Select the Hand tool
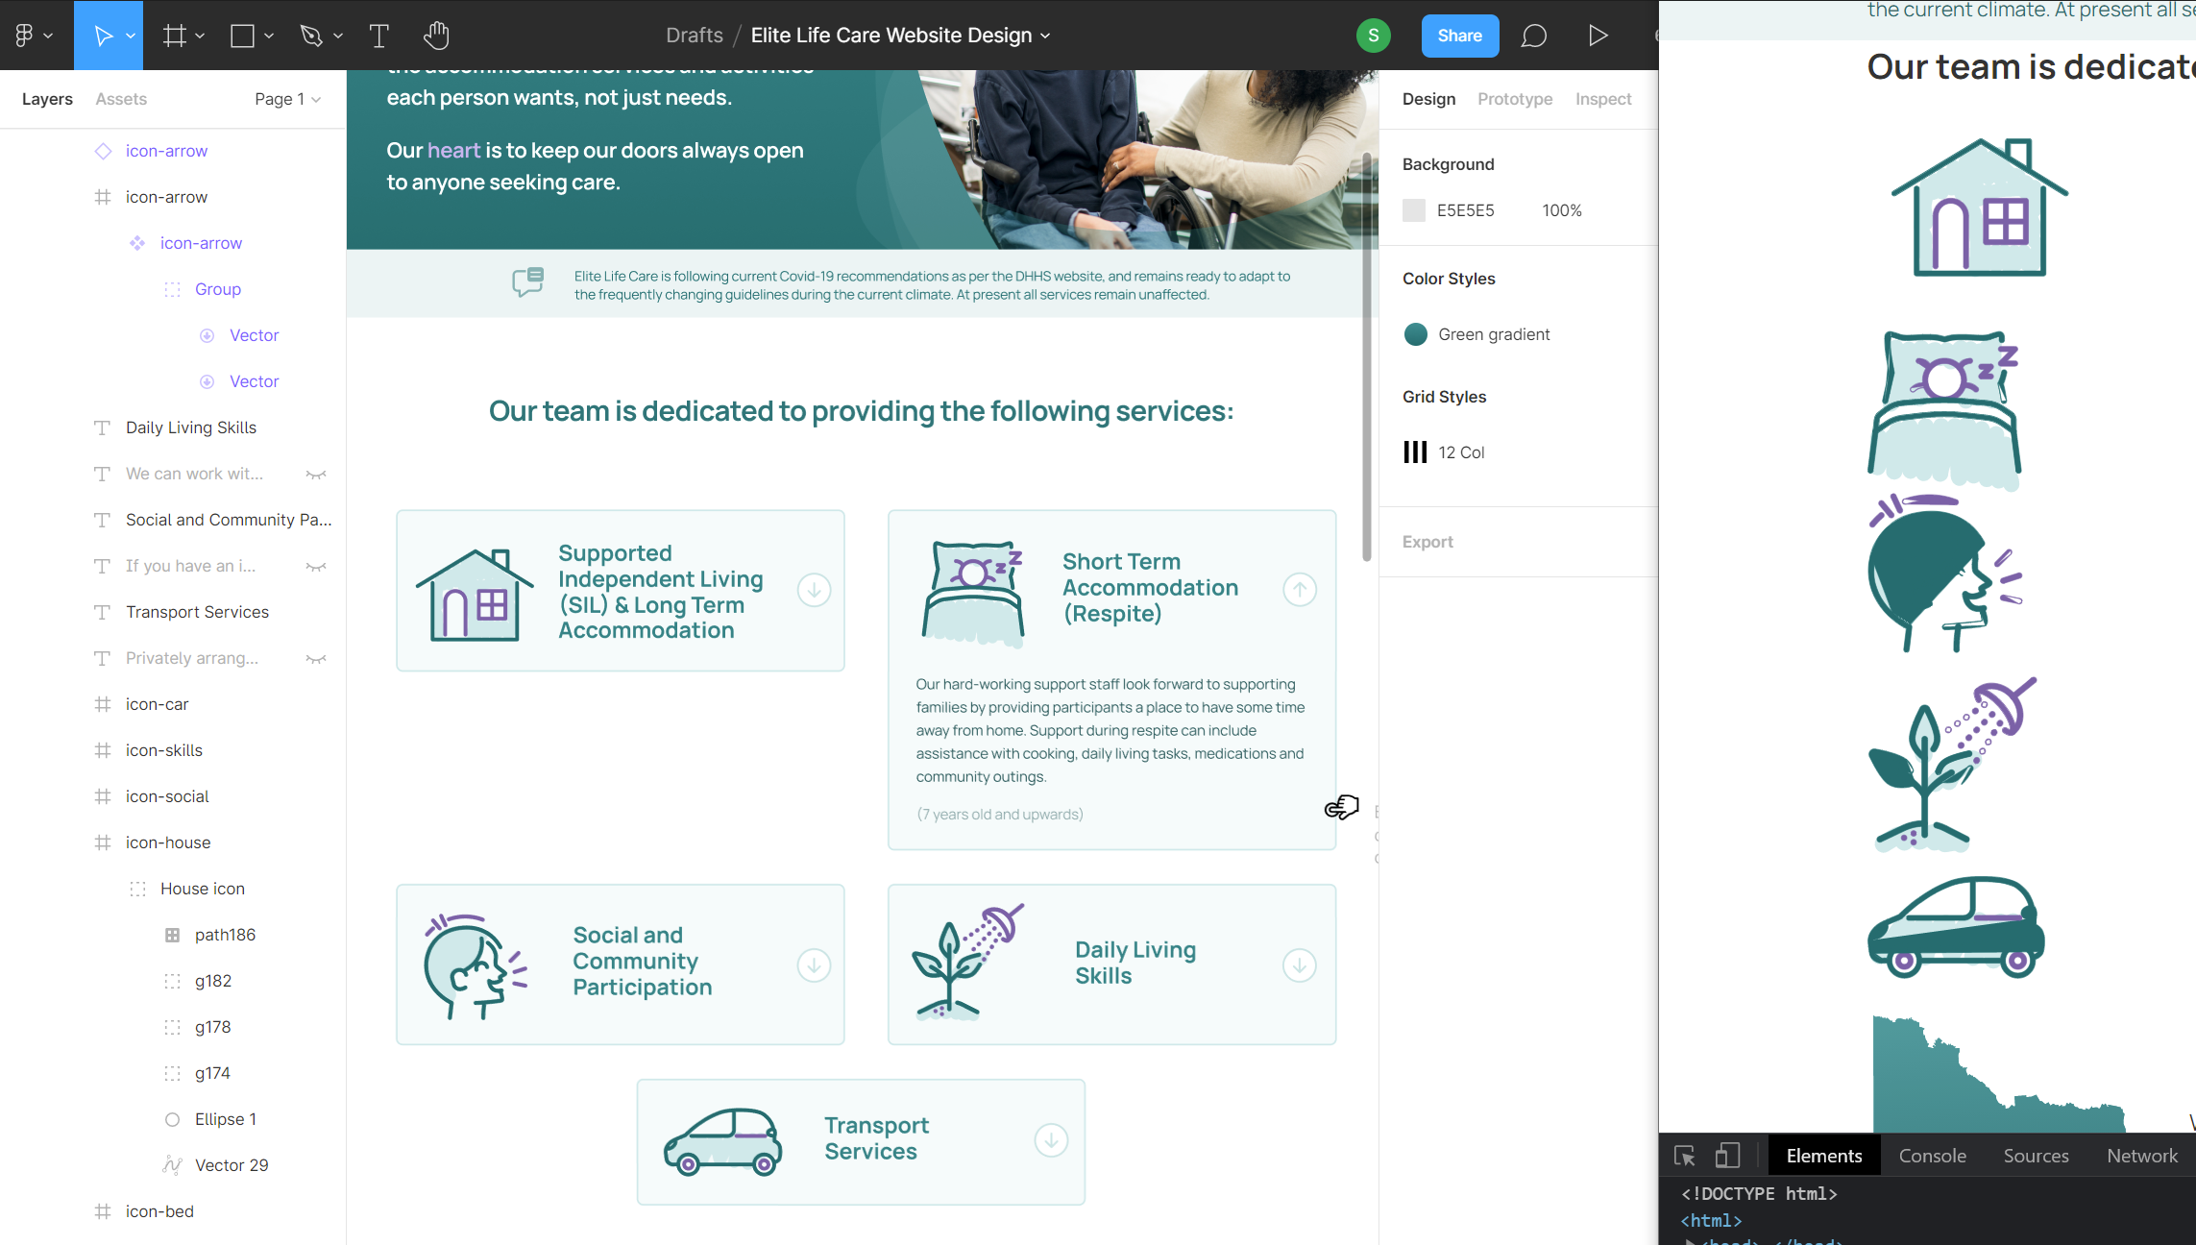Image resolution: width=2196 pixels, height=1245 pixels. 436,36
